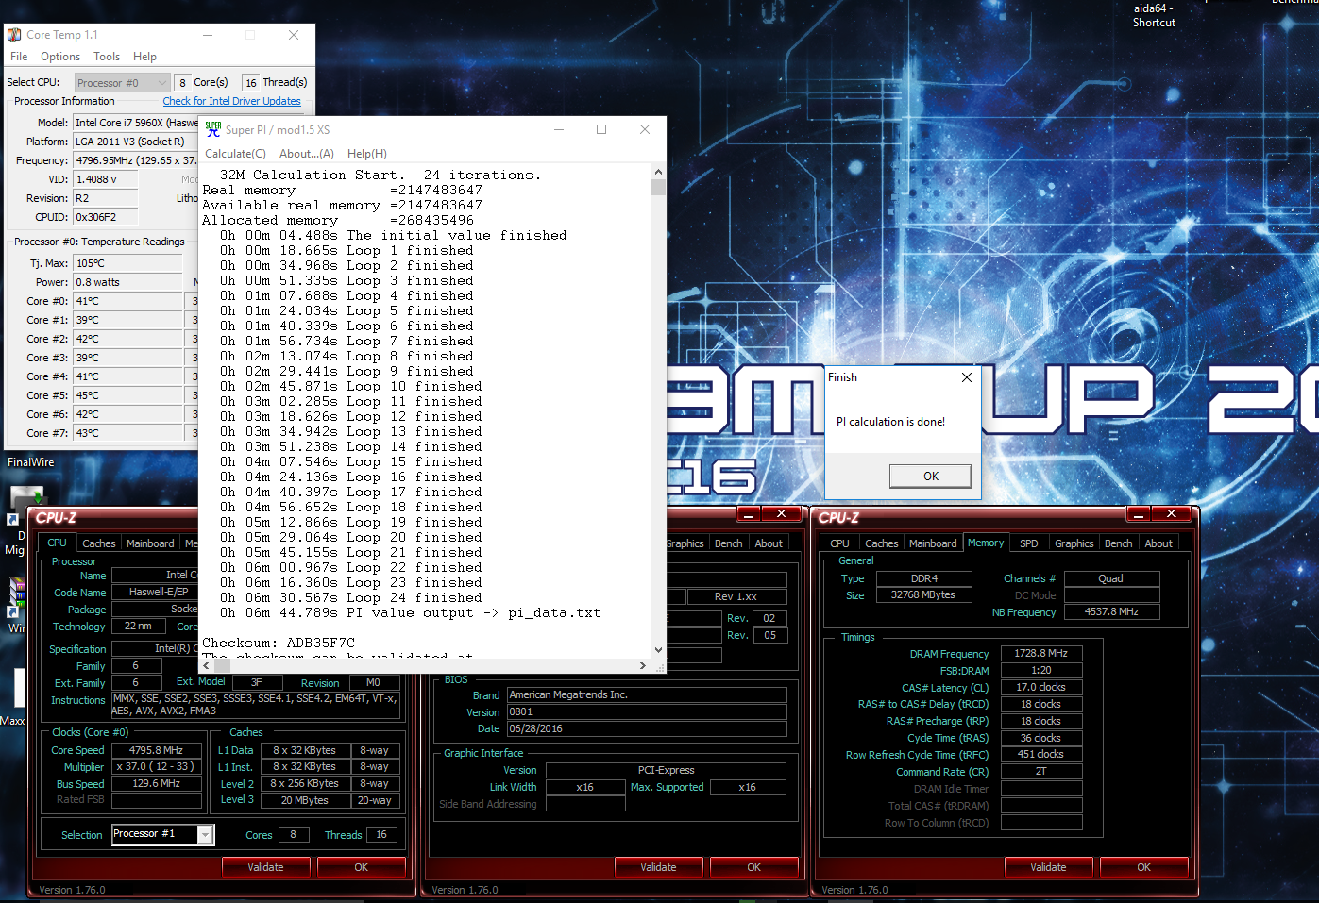
Task: Switch to Mainboard tab in left CPU-Z
Action: point(150,543)
